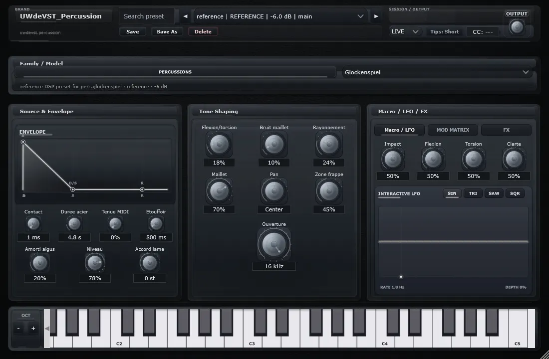Click the interactive LFO waveform line
This screenshot has width=549, height=359.
[x=453, y=241]
